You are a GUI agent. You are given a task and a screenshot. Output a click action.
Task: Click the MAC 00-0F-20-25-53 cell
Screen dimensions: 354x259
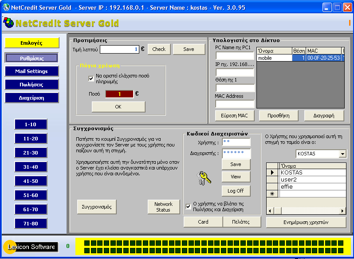point(323,58)
